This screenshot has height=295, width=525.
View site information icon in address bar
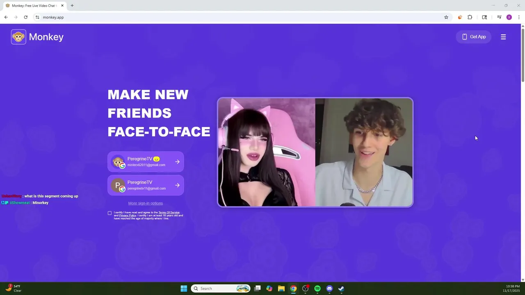pyautogui.click(x=37, y=17)
